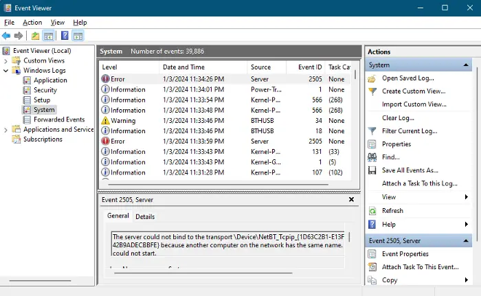Screen dimensions: 481x296
Task: Close the Event 2505 preview pane
Action: 352,199
